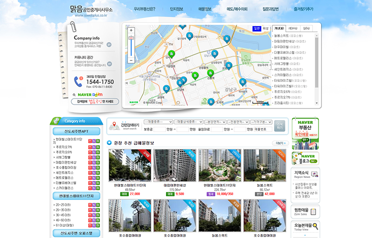This screenshot has height=238, width=372.
Task: Click the green badge beside 61 이상(대형)
Action: click(x=98, y=225)
